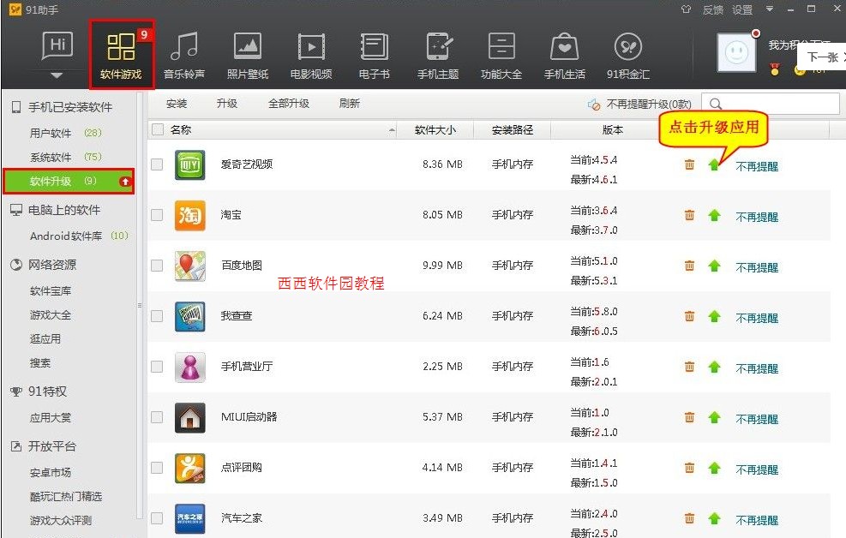Tick the checkbox for 汽车之家
The image size is (846, 538).
tap(157, 518)
